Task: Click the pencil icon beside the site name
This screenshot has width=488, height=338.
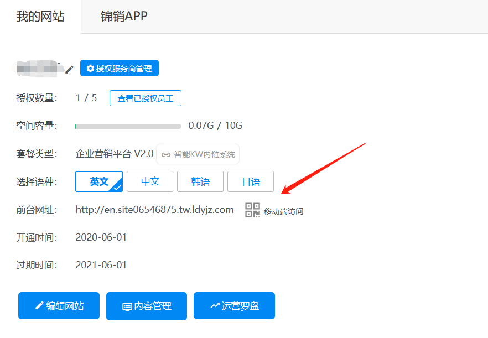Action: point(69,69)
